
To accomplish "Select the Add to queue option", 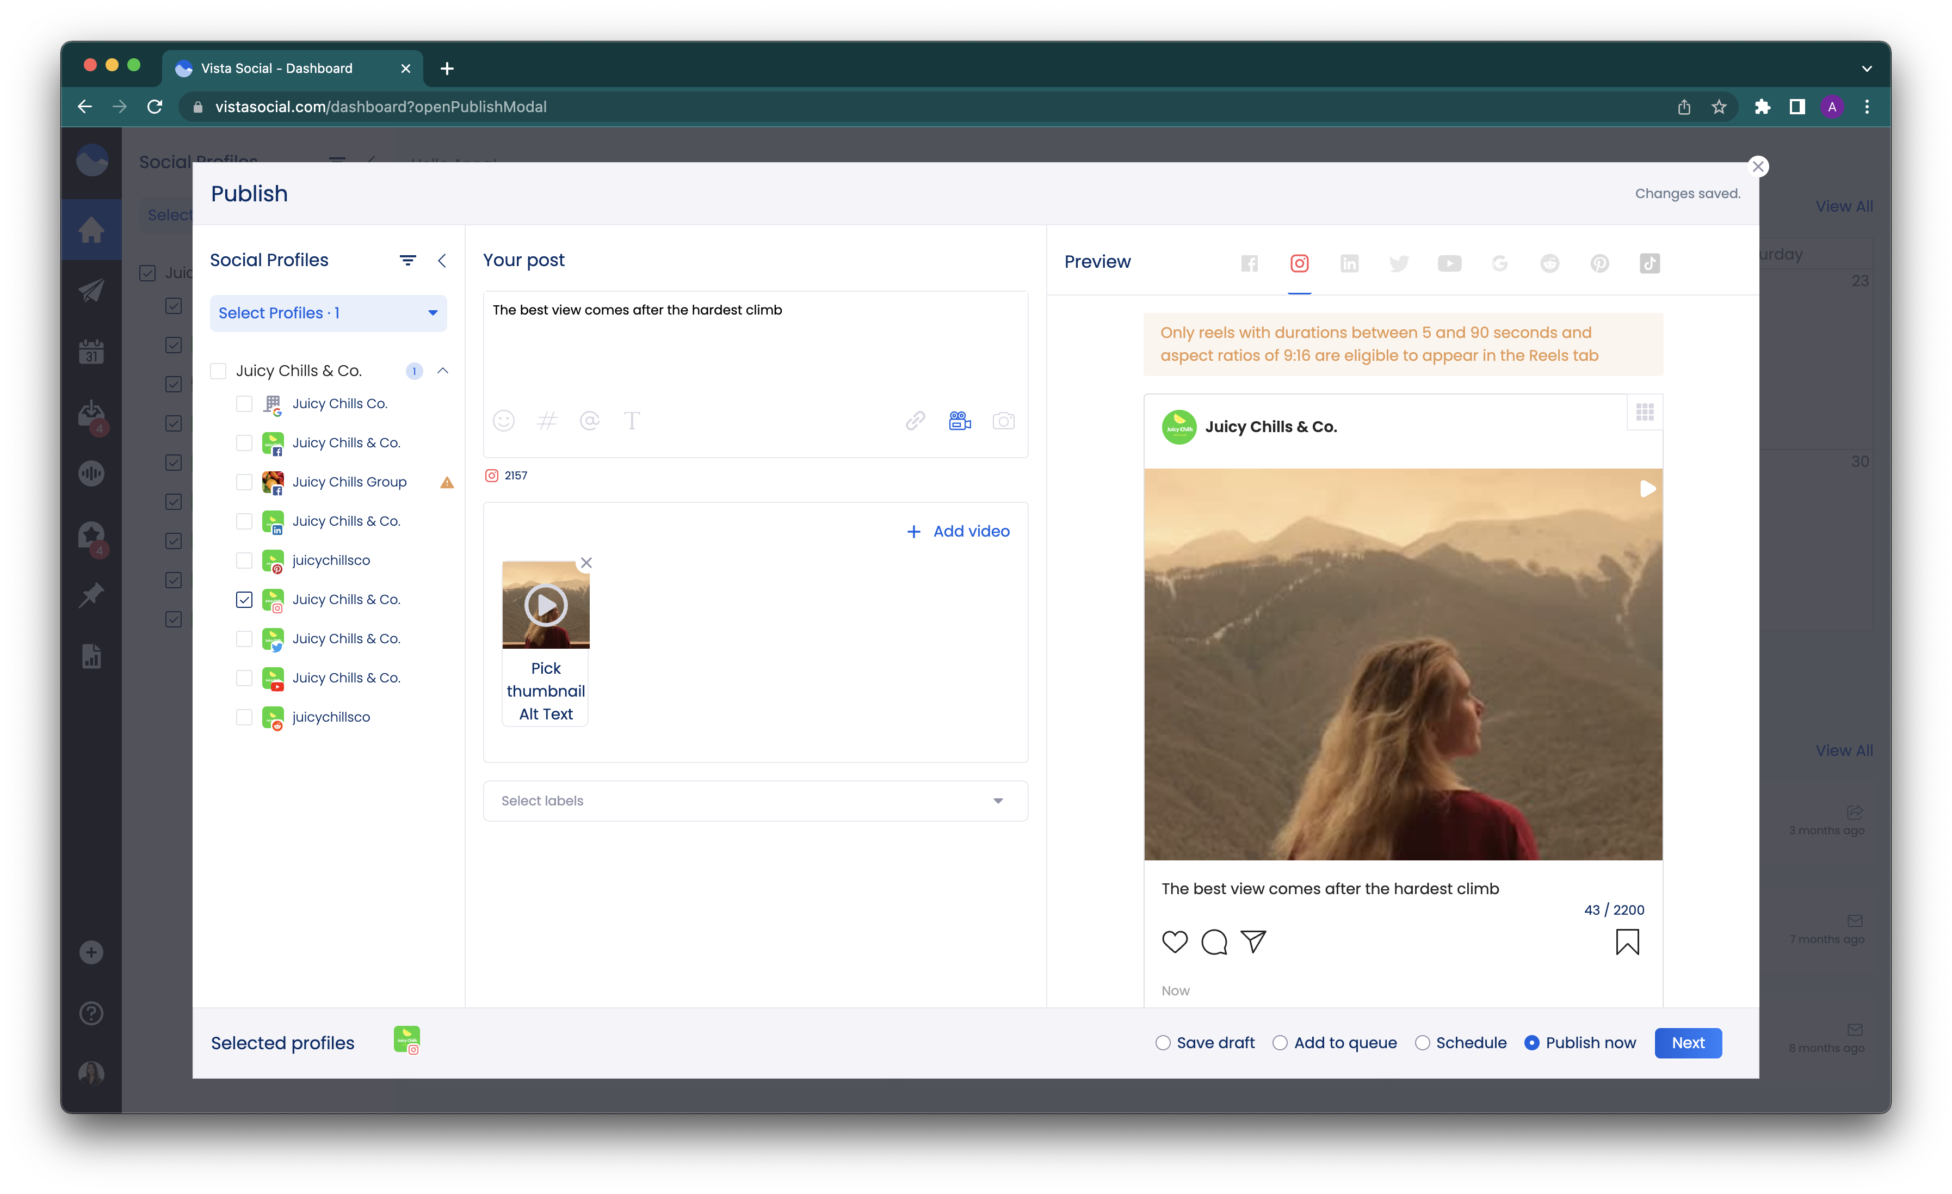I will click(x=1280, y=1043).
